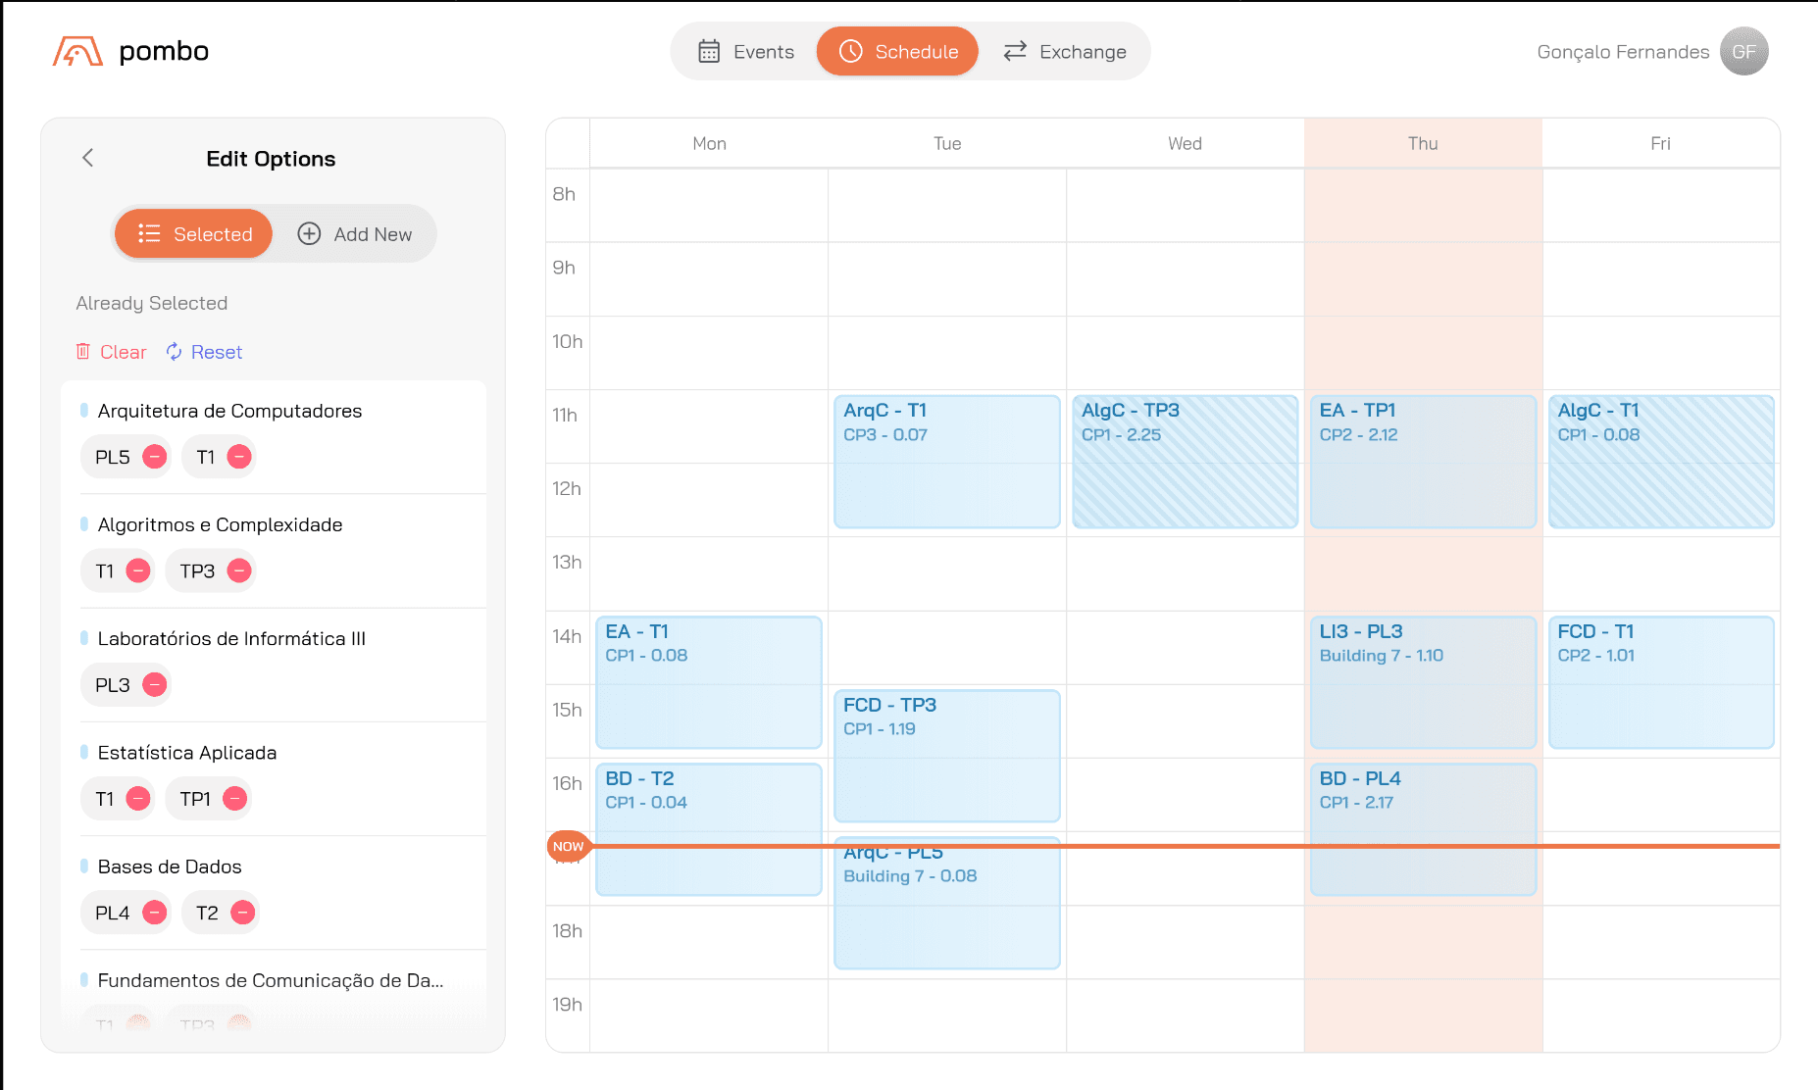The height and width of the screenshot is (1090, 1818).
Task: Remove T1 shift from Estatística Aplicada
Action: coord(138,799)
